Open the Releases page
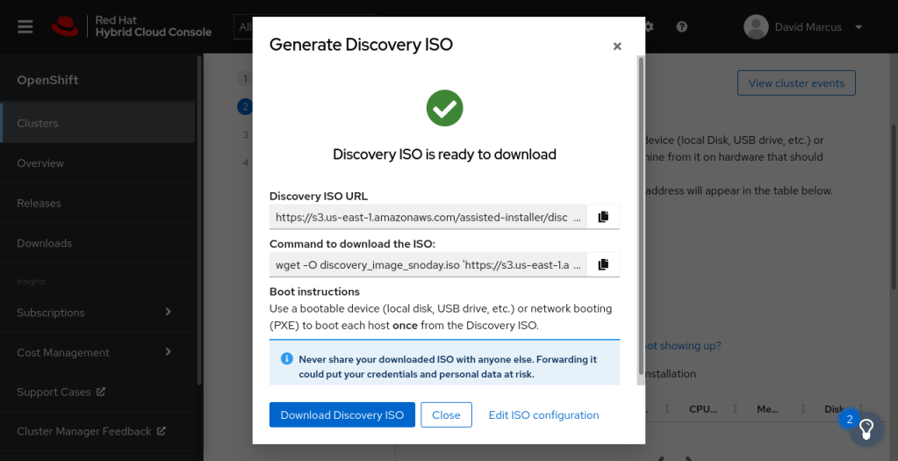The image size is (898, 461). (x=40, y=203)
